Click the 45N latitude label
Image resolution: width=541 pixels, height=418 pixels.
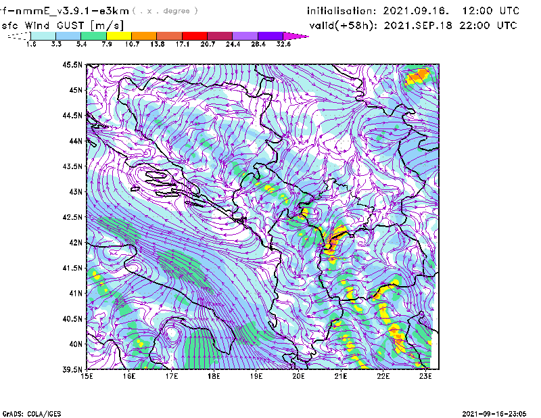pyautogui.click(x=76, y=90)
